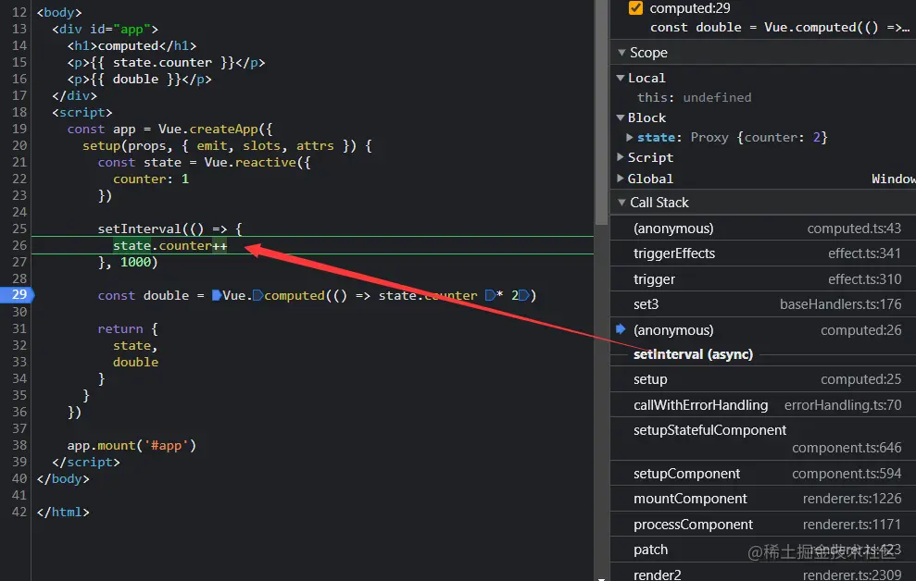Select the mountComponent frame

coord(763,499)
